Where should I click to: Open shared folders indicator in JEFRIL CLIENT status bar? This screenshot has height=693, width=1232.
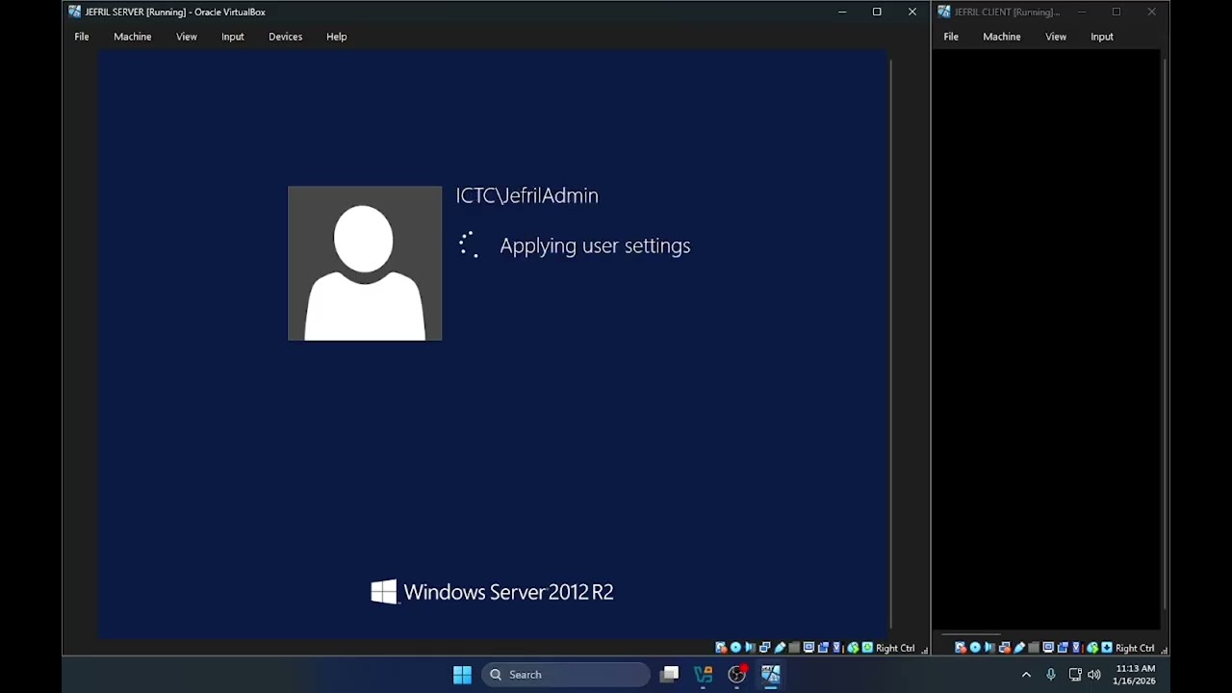pos(1034,648)
